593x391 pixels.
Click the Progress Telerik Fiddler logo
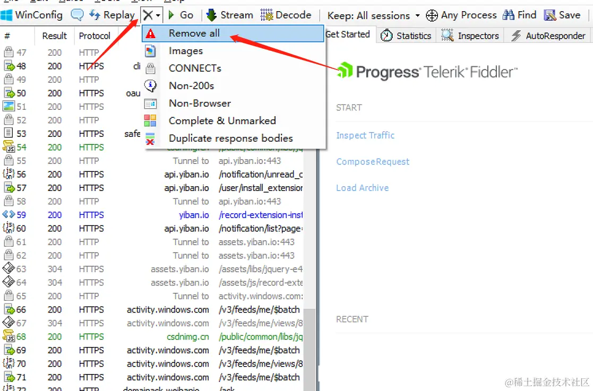[427, 72]
